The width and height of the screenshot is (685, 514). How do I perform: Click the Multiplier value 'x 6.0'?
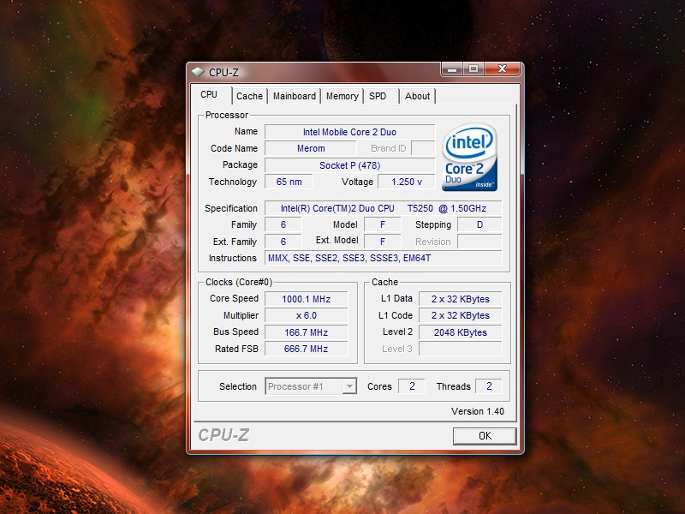click(306, 315)
